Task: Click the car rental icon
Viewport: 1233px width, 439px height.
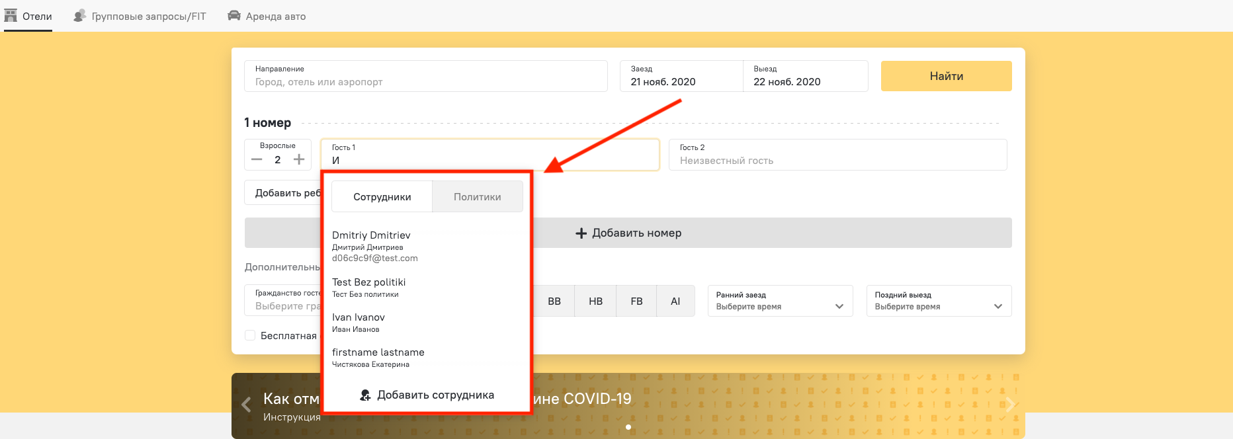Action: (x=234, y=16)
